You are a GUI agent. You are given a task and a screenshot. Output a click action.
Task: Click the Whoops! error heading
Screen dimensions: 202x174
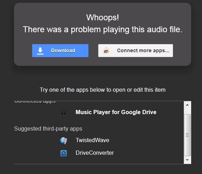pyautogui.click(x=102, y=18)
